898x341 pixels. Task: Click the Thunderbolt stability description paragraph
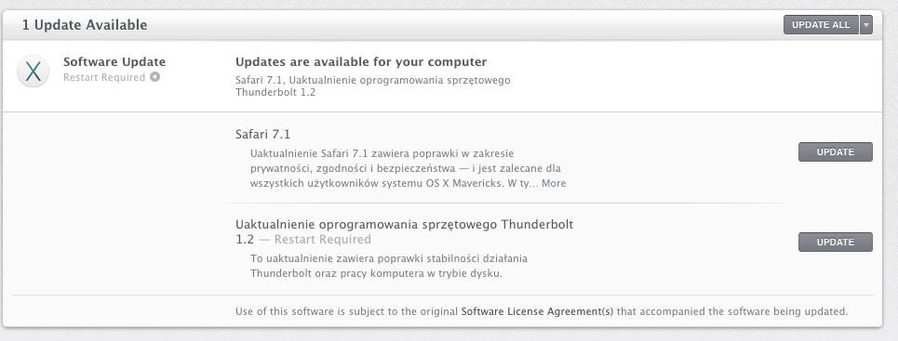click(x=389, y=266)
